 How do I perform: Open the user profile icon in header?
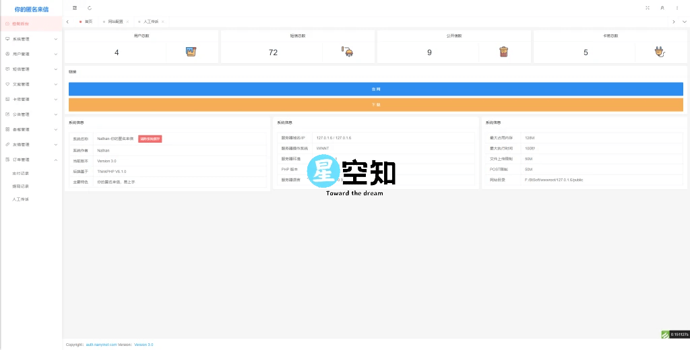tap(662, 8)
